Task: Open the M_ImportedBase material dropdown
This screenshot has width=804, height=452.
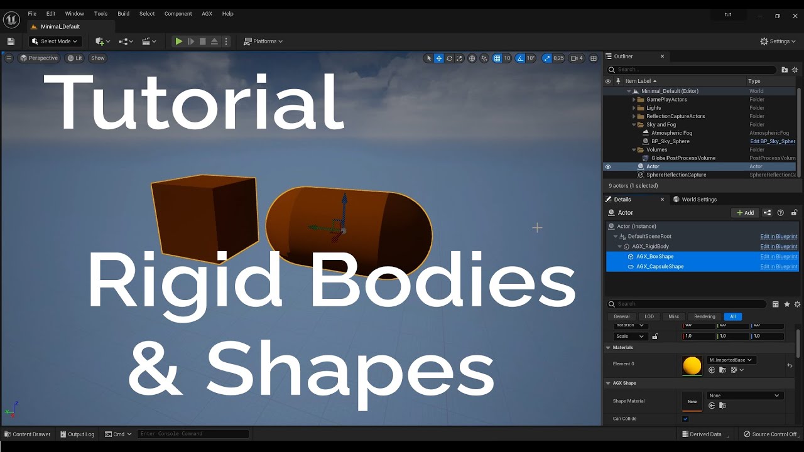Action: pos(731,360)
